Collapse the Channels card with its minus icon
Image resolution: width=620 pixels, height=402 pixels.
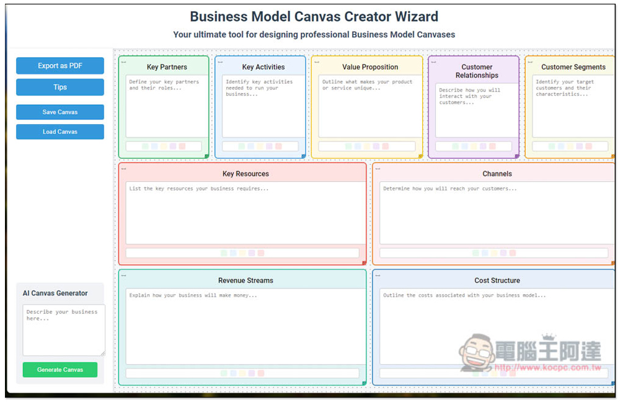pos(378,169)
